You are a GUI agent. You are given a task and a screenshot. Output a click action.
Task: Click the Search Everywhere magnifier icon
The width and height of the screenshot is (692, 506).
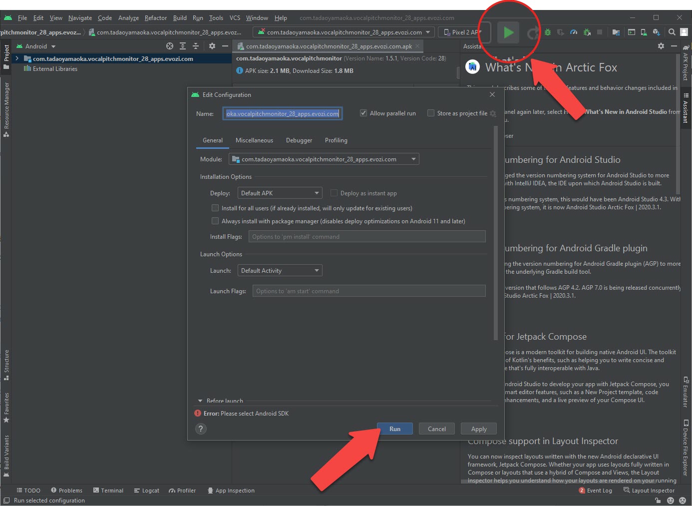pos(672,32)
